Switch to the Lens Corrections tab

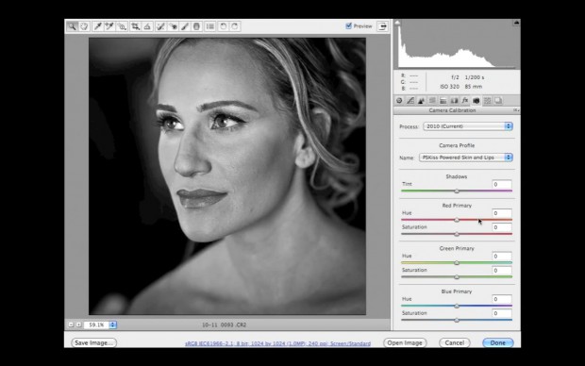pos(454,100)
